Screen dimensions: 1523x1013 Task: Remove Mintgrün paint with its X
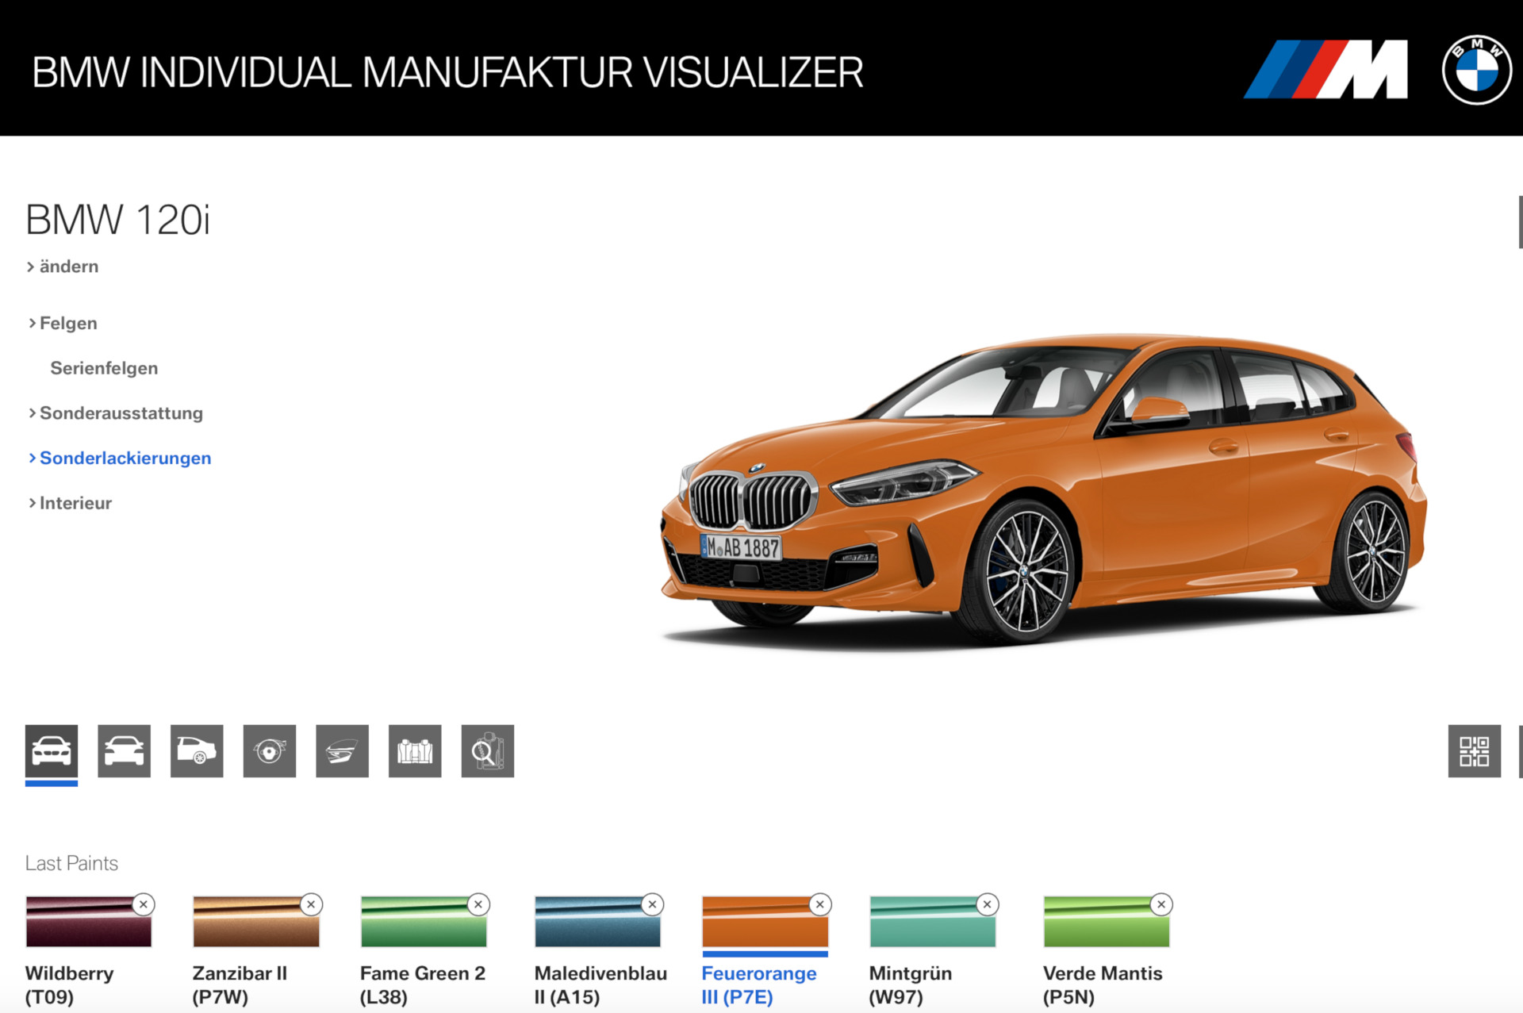point(988,904)
